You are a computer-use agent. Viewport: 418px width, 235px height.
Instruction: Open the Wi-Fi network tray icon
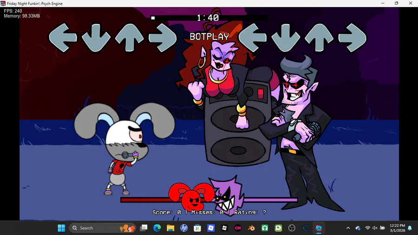[368, 228]
